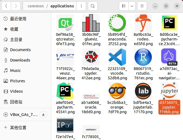This screenshot has width=183, height=140.
Task: Select the spyder web icon file
Action: click(91, 57)
